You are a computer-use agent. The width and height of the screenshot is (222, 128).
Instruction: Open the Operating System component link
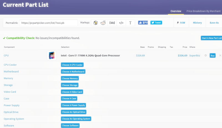[x=14, y=119]
